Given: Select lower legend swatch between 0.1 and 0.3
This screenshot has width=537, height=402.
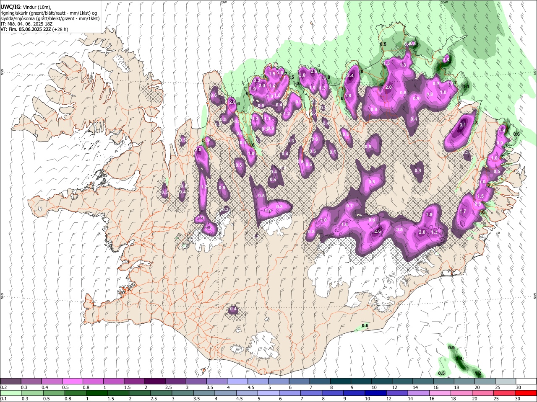Looking at the screenshot, I should tap(10, 393).
